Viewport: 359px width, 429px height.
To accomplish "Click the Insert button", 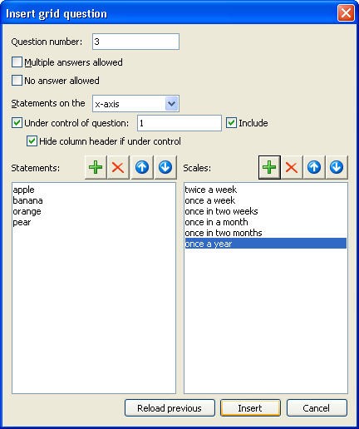I will click(250, 408).
